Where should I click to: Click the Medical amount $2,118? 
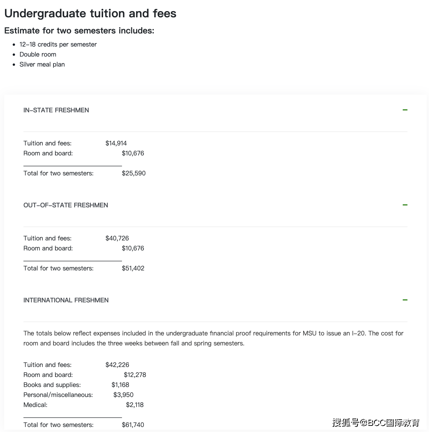135,405
